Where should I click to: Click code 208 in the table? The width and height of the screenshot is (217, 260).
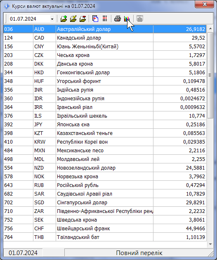pyautogui.click(x=8, y=64)
